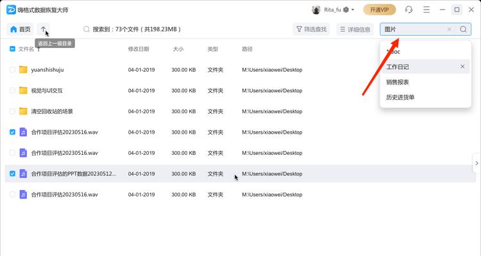The image size is (481, 256).
Task: Sort by the 类型 column header
Action: coord(212,49)
